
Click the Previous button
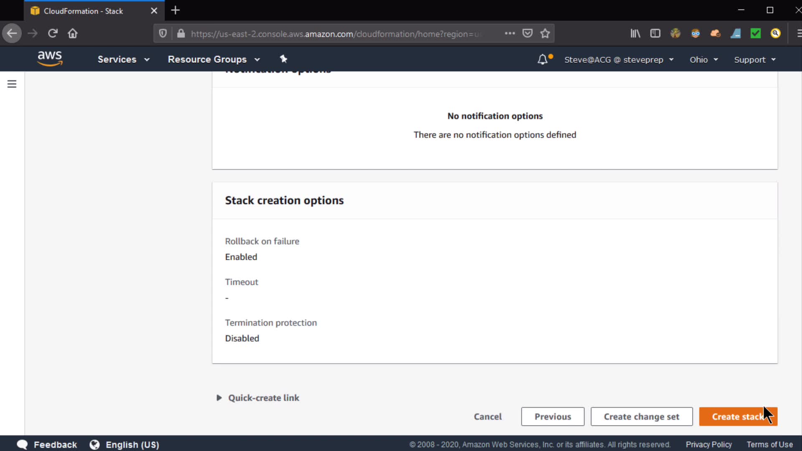552,417
